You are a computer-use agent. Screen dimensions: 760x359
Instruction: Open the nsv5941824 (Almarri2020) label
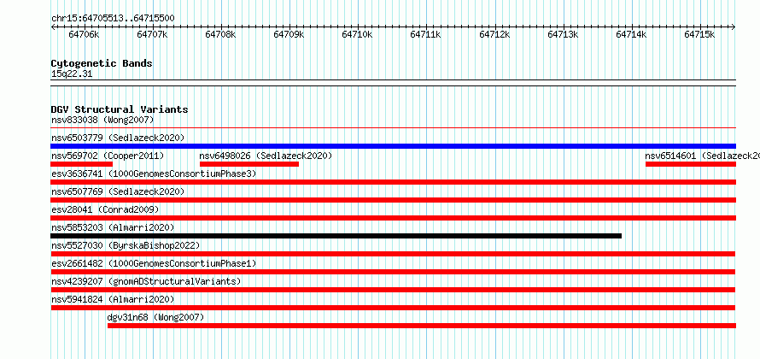coord(113,299)
